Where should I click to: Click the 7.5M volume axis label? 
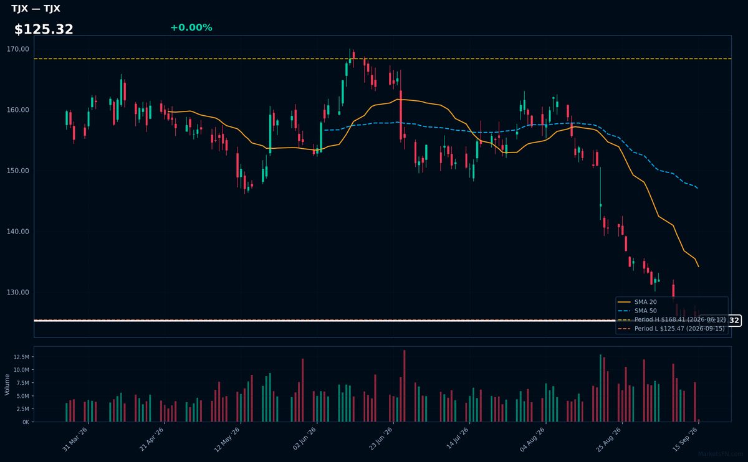click(x=22, y=383)
